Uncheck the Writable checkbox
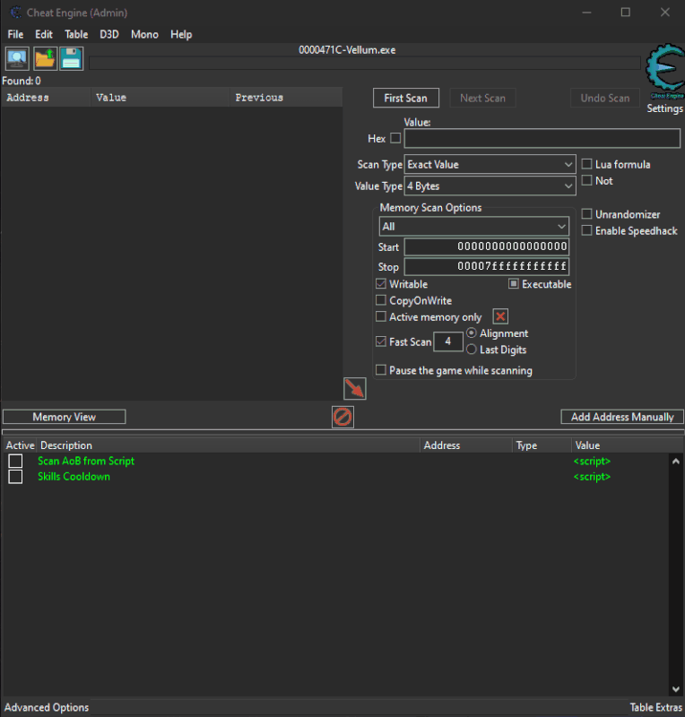This screenshot has height=717, width=685. [381, 283]
